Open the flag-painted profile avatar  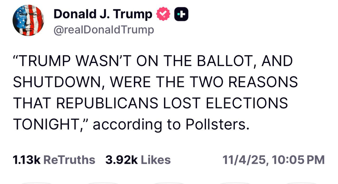[28, 21]
